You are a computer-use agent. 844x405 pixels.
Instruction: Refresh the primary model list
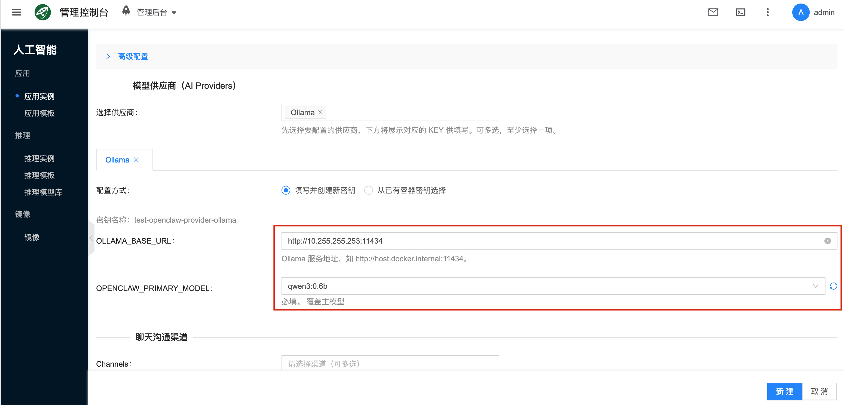click(833, 286)
